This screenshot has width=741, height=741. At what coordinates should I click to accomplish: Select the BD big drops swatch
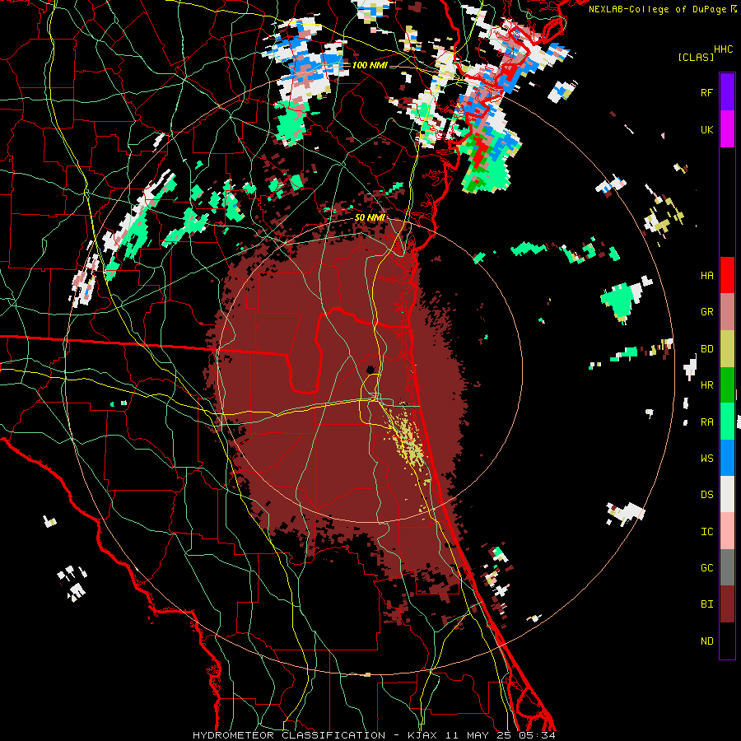point(727,349)
